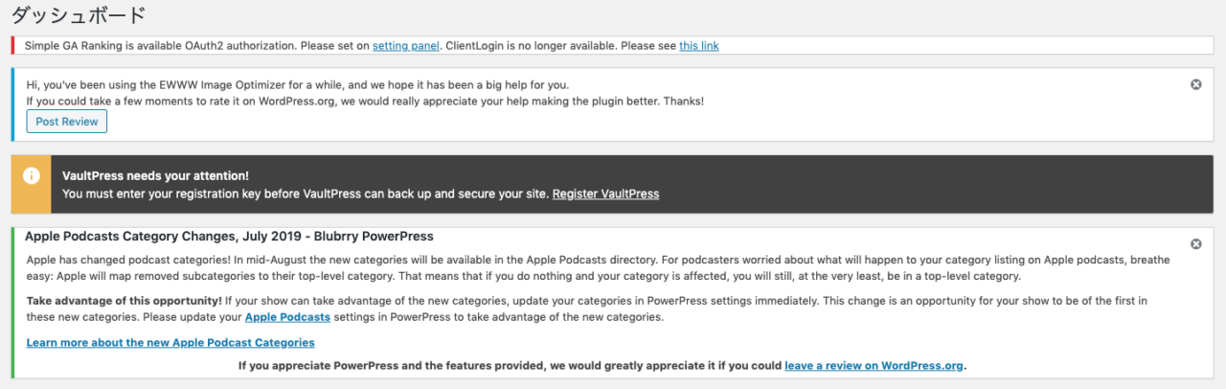Click the ダッシュボード page heading
The image size is (1226, 389).
pyautogui.click(x=78, y=15)
